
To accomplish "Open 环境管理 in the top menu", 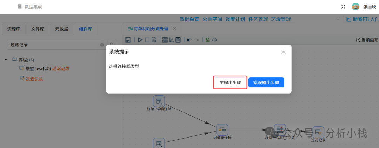I will (281, 19).
